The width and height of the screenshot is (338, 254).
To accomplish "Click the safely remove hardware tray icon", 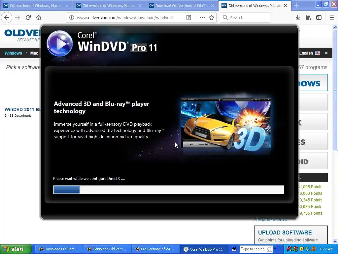I will pos(307,249).
